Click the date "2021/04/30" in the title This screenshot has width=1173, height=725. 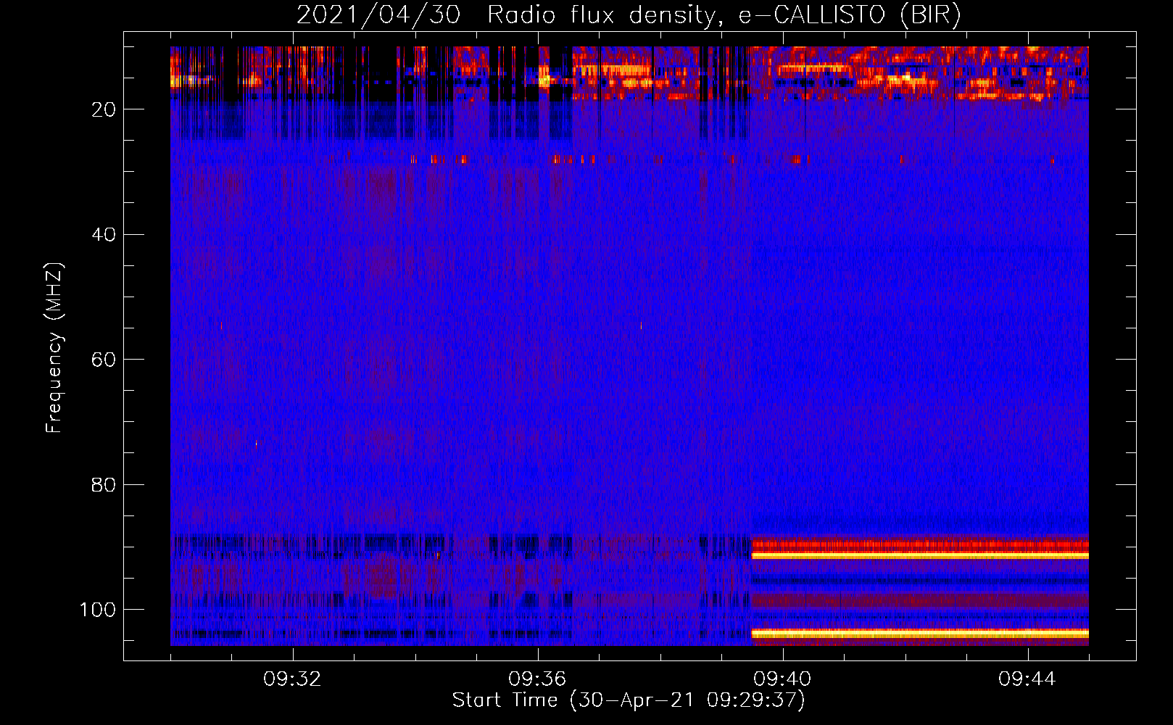point(378,15)
